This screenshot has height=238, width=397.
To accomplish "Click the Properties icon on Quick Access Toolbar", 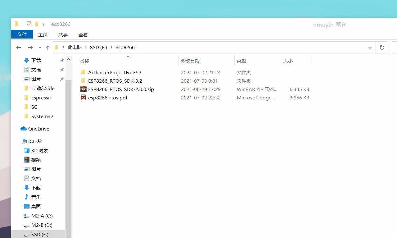I will 29,24.
